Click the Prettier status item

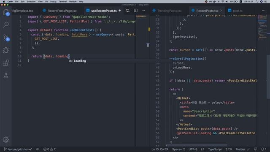243,149
